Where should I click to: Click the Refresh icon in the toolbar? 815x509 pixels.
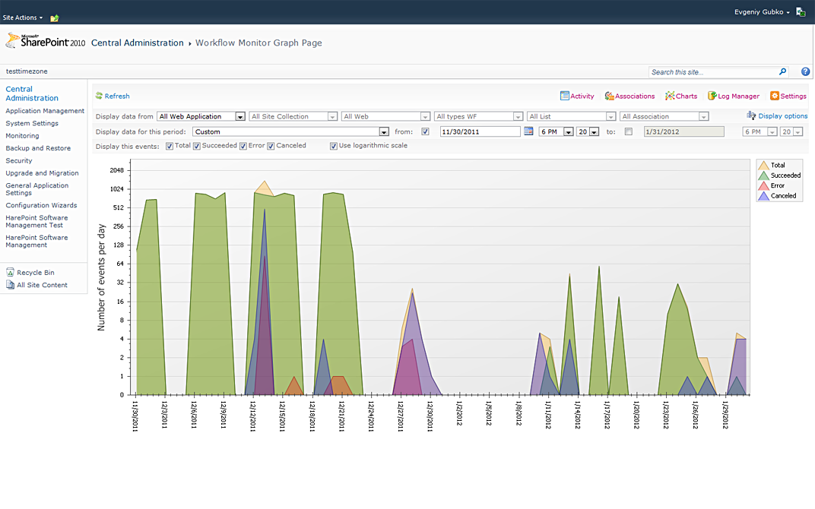(x=99, y=96)
